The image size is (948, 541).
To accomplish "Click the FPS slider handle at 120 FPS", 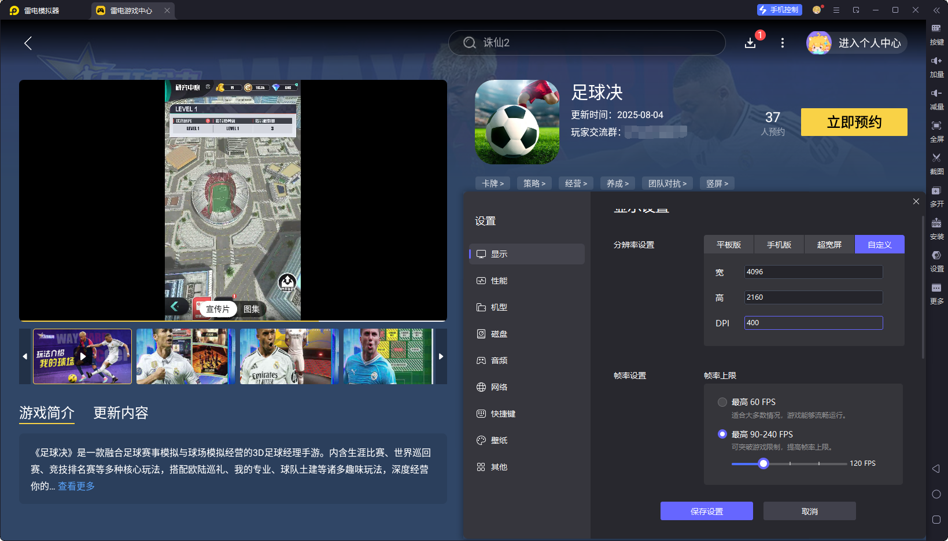I will (763, 463).
